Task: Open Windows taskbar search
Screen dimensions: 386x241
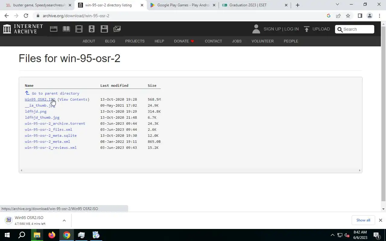Action: pyautogui.click(x=22, y=235)
